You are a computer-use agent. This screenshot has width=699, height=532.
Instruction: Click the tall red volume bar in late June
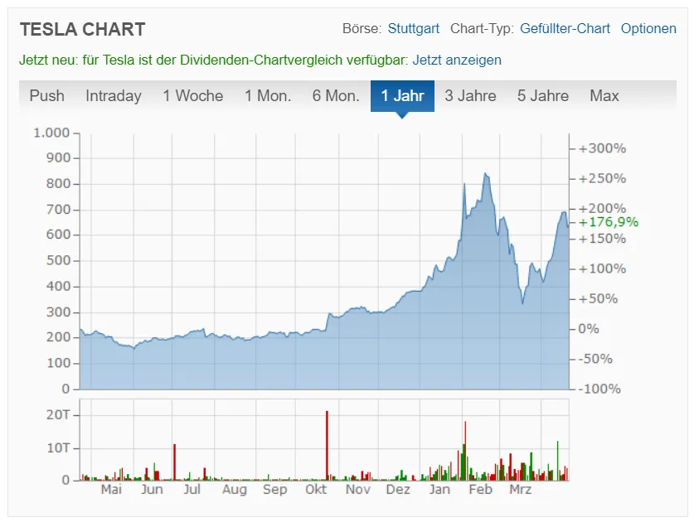click(x=174, y=462)
